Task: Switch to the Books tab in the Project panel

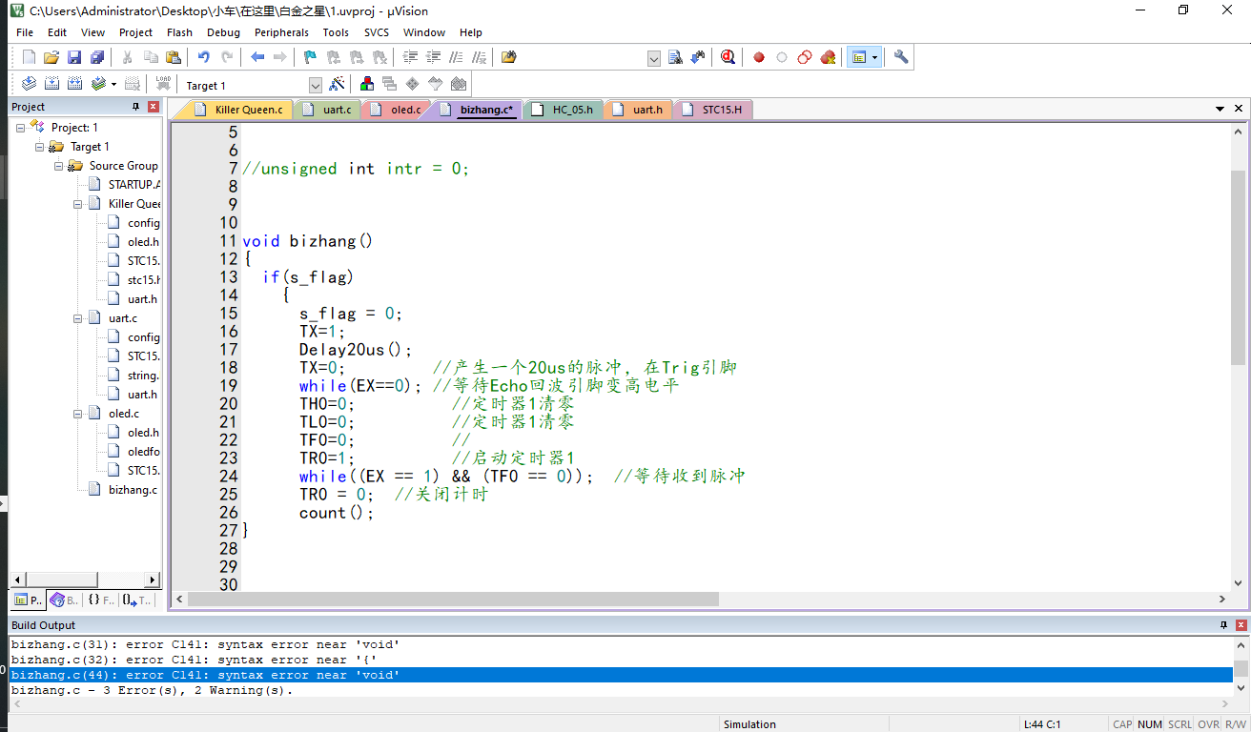Action: click(x=65, y=600)
